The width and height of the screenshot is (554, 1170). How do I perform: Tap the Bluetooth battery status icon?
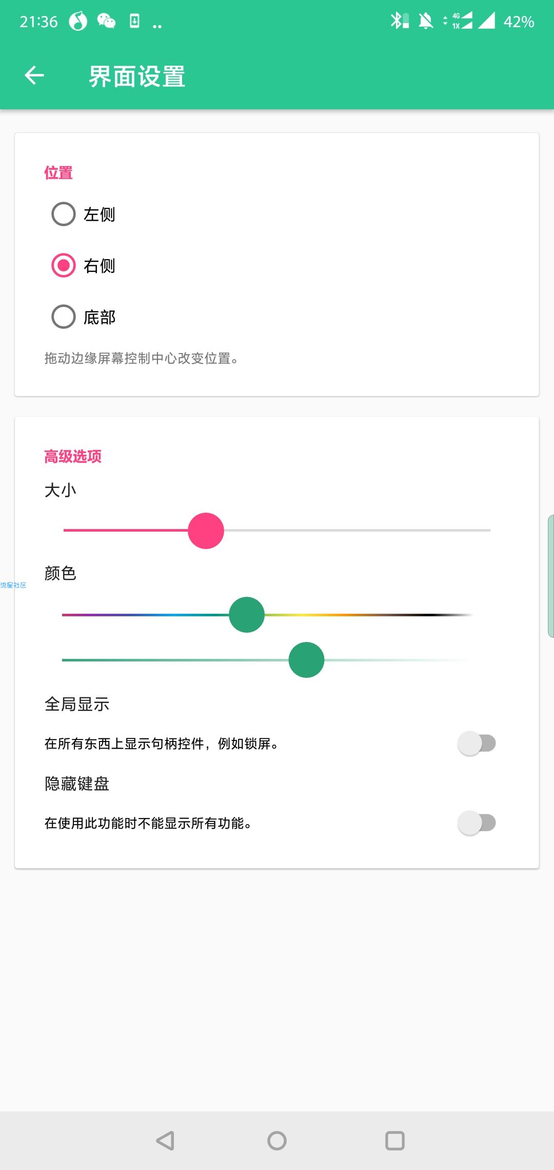400,21
